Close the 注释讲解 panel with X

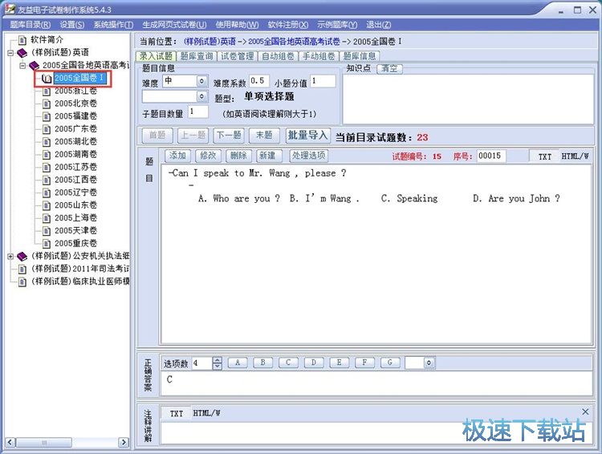coord(585,411)
